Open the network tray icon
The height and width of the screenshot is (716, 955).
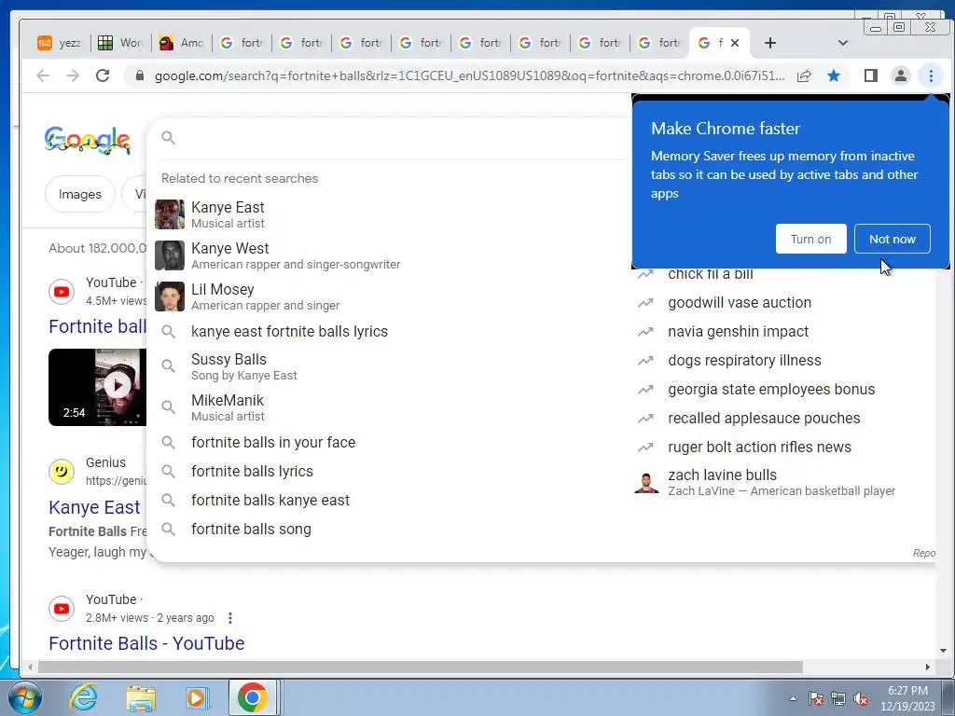(x=838, y=698)
